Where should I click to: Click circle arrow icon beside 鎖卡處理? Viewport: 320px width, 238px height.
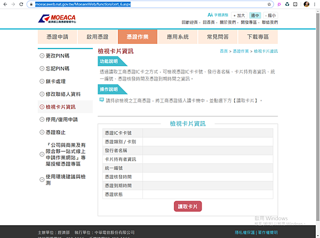click(x=42, y=81)
